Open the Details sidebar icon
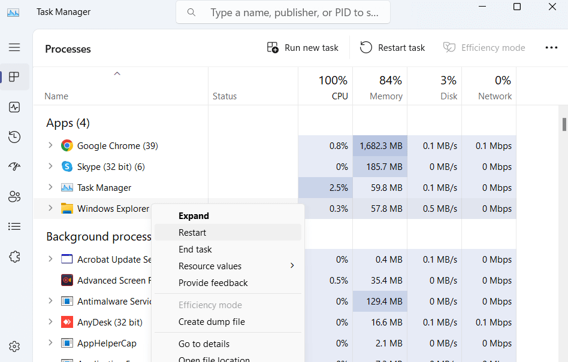The width and height of the screenshot is (568, 362). (x=14, y=226)
